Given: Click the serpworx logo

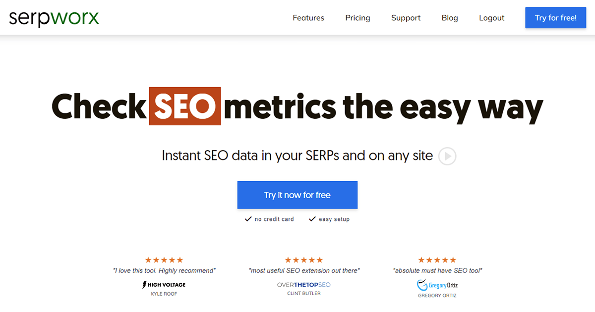Looking at the screenshot, I should 53,17.
